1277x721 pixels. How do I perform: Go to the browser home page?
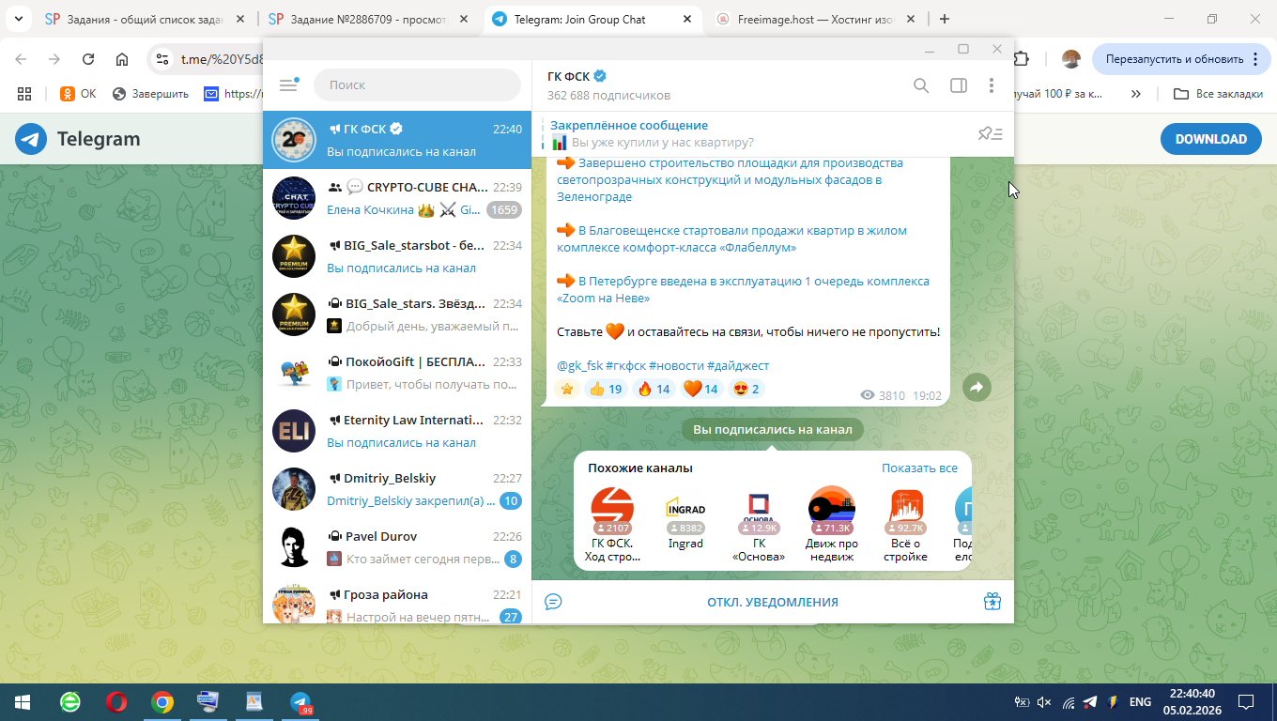[122, 59]
